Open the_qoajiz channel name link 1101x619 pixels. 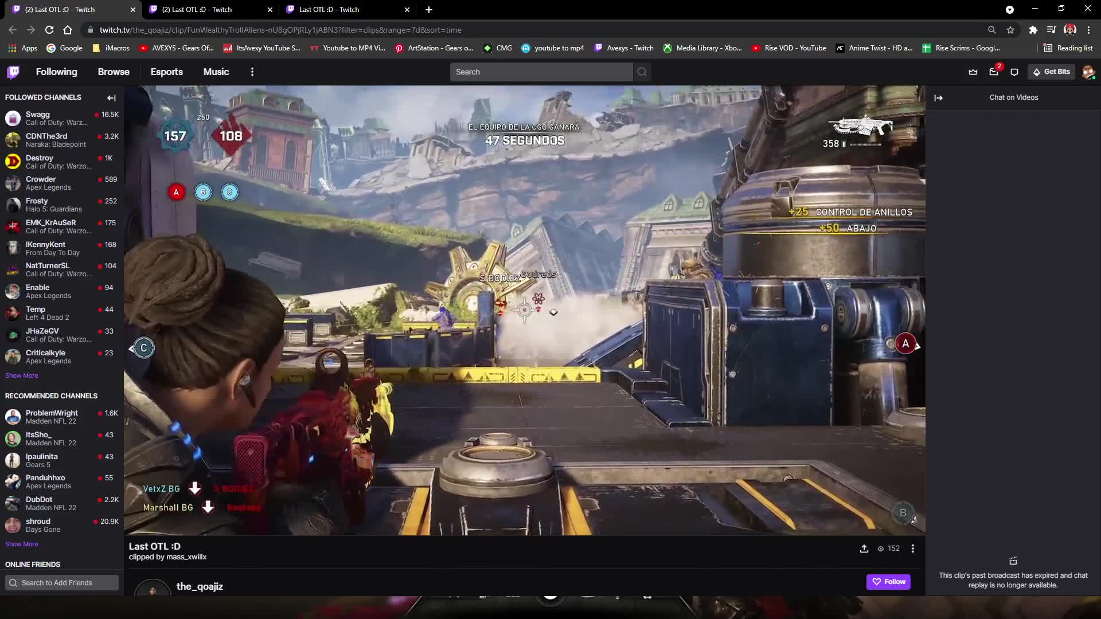click(200, 586)
